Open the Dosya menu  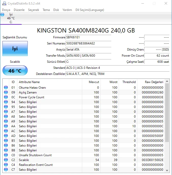[x=6, y=10]
